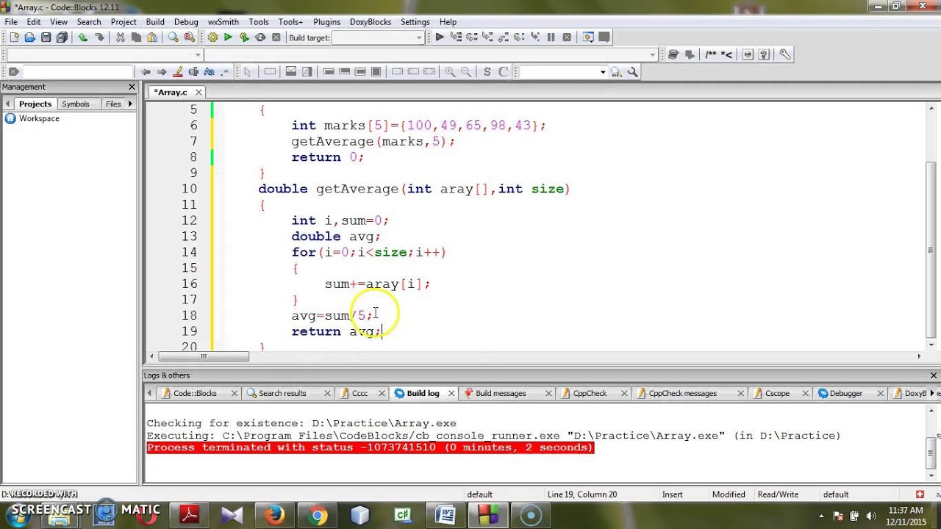The width and height of the screenshot is (941, 529).
Task: Open the Build menu
Action: click(155, 21)
